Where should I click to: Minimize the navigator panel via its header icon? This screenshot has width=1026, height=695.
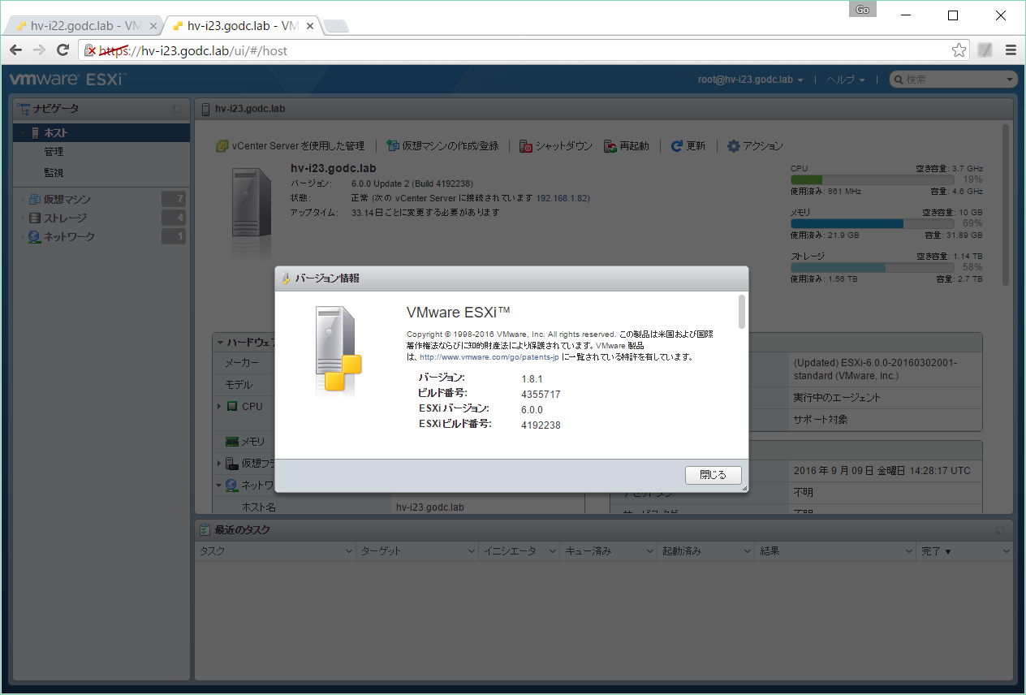tap(177, 109)
